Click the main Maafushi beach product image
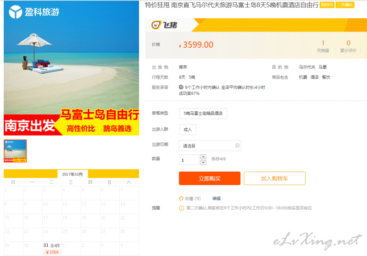Viewport: 367px width, 256px height. [x=71, y=68]
